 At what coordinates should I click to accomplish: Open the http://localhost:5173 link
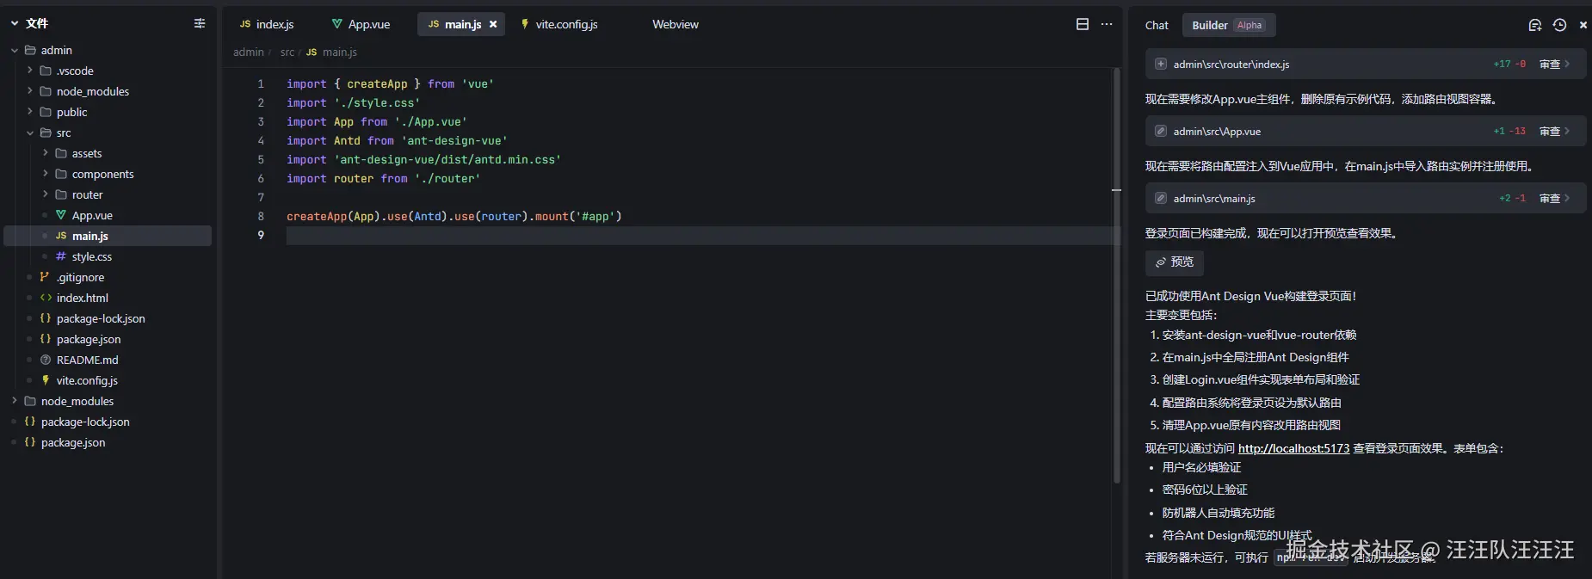[1293, 448]
